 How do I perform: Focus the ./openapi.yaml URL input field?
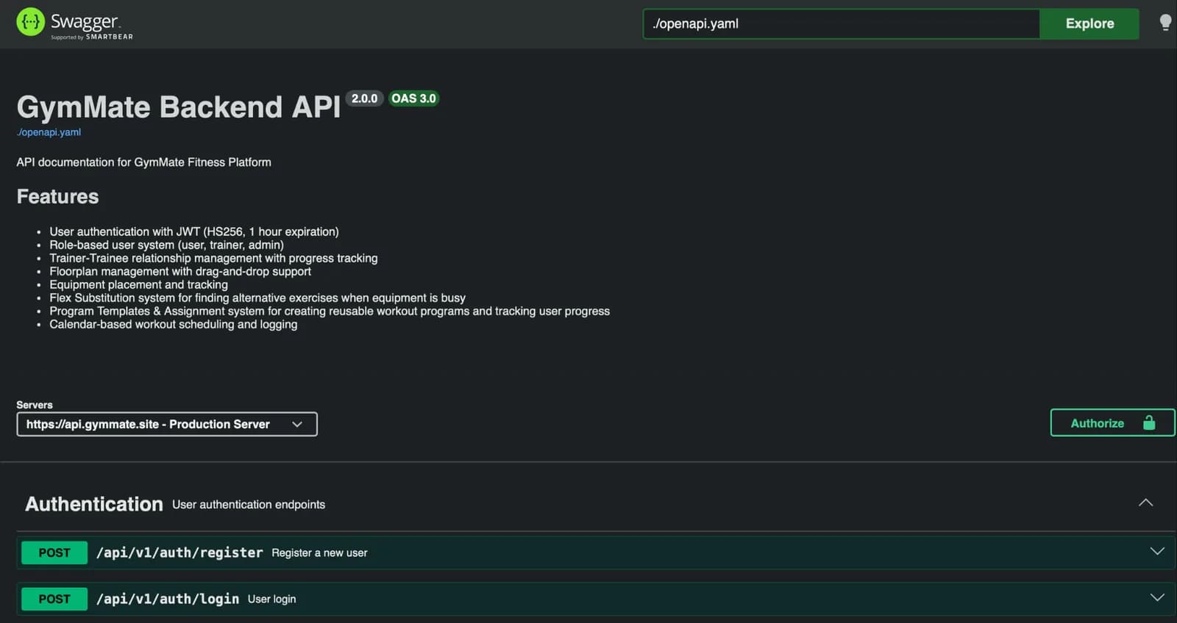coord(842,24)
